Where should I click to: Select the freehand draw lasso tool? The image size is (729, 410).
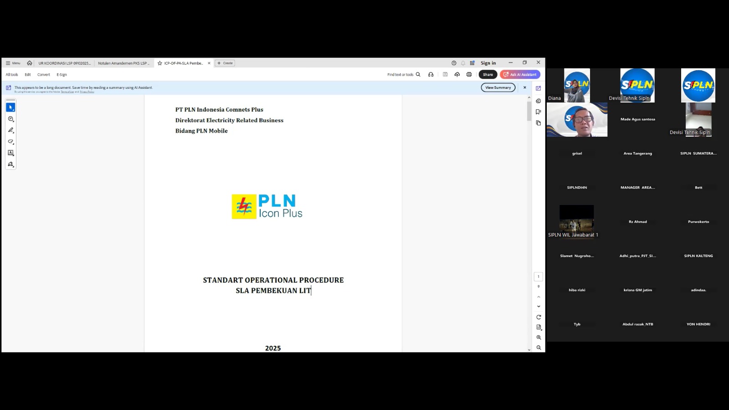(x=10, y=142)
